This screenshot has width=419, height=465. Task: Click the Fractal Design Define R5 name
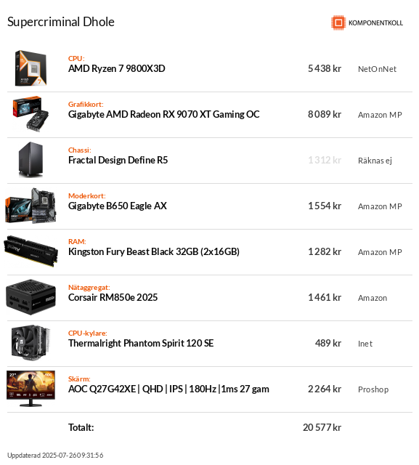coord(118,160)
